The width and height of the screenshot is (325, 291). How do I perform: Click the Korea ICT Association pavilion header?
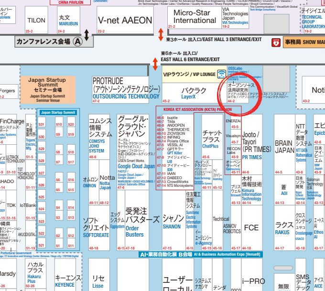tap(197, 109)
